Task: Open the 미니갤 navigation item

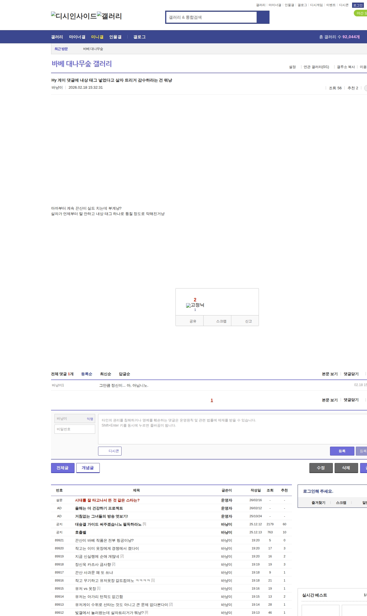Action: pyautogui.click(x=97, y=37)
